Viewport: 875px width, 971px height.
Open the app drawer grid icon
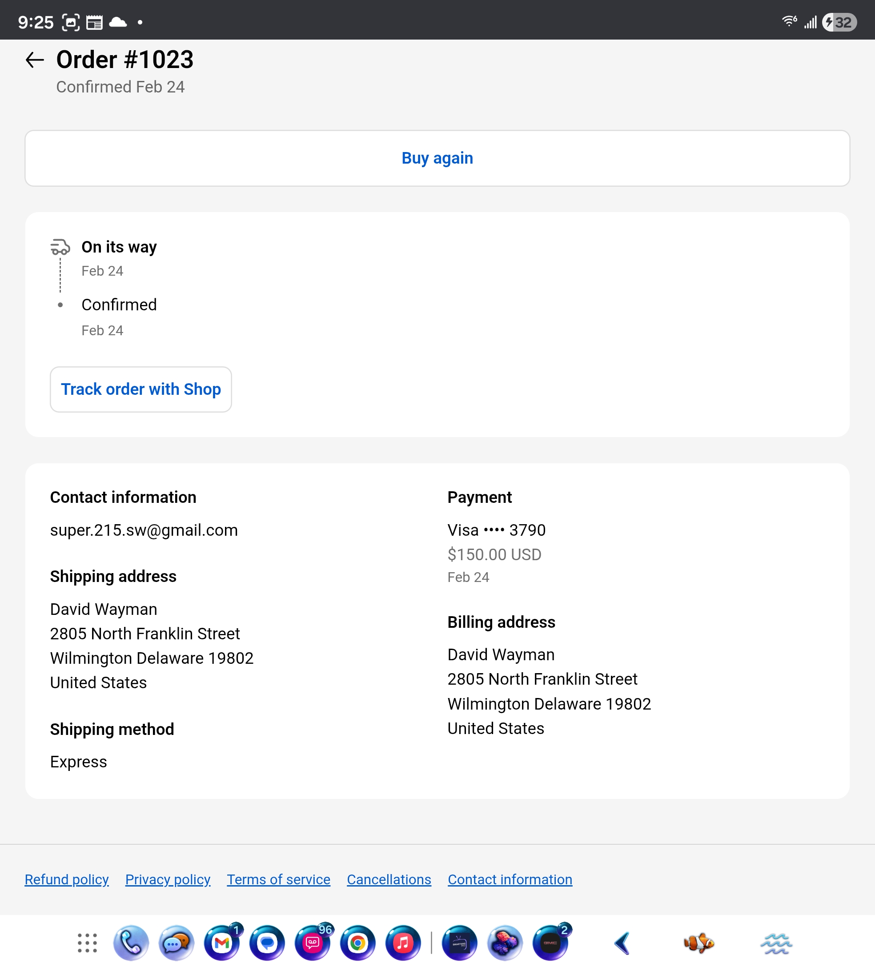[x=87, y=943]
